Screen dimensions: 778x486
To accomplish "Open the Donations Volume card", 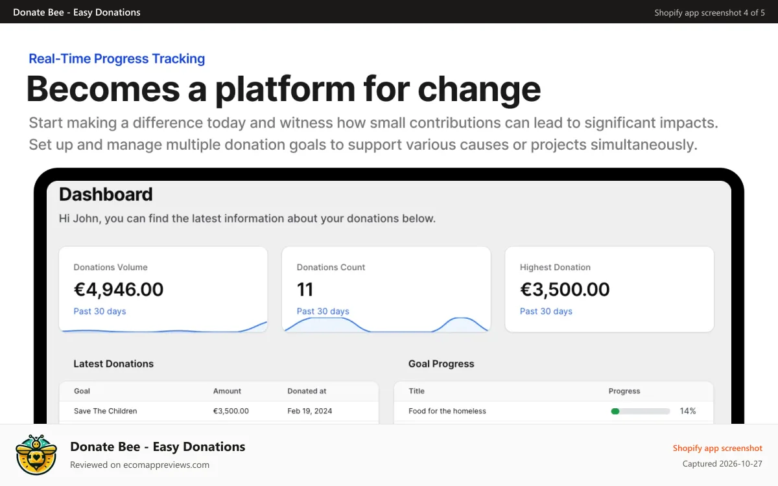I will [163, 290].
